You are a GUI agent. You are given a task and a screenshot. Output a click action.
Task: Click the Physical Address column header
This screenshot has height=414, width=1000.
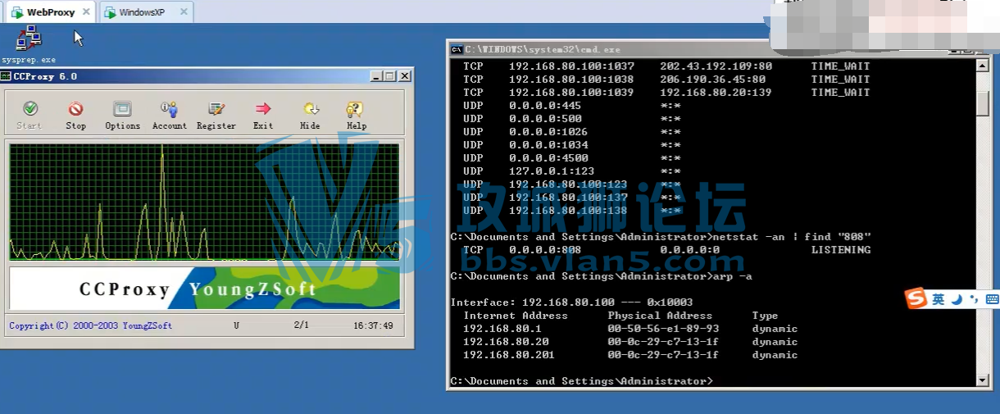[660, 316]
